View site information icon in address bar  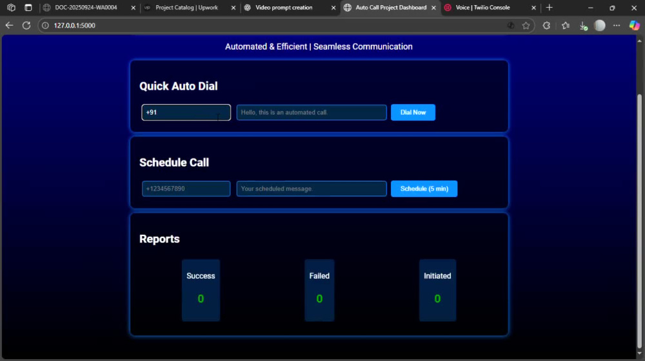(x=45, y=26)
